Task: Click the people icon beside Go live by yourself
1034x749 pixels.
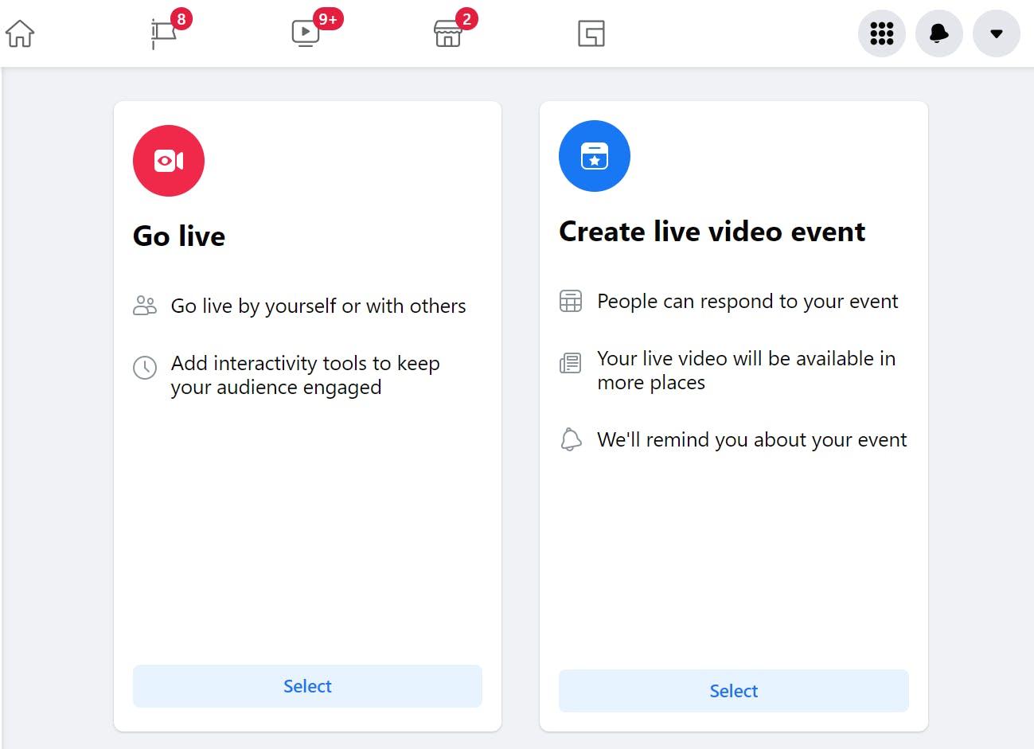Action: coord(145,306)
